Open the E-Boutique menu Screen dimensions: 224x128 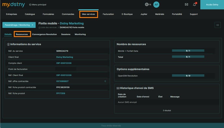point(127,14)
